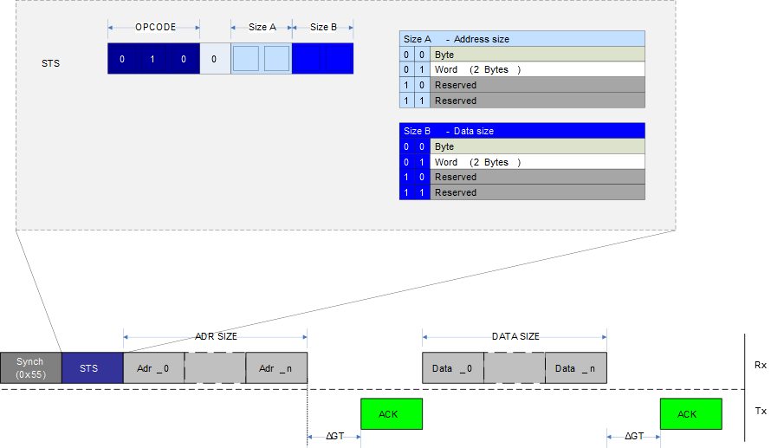
Task: Click the Size A label above bit field
Action: (x=262, y=27)
